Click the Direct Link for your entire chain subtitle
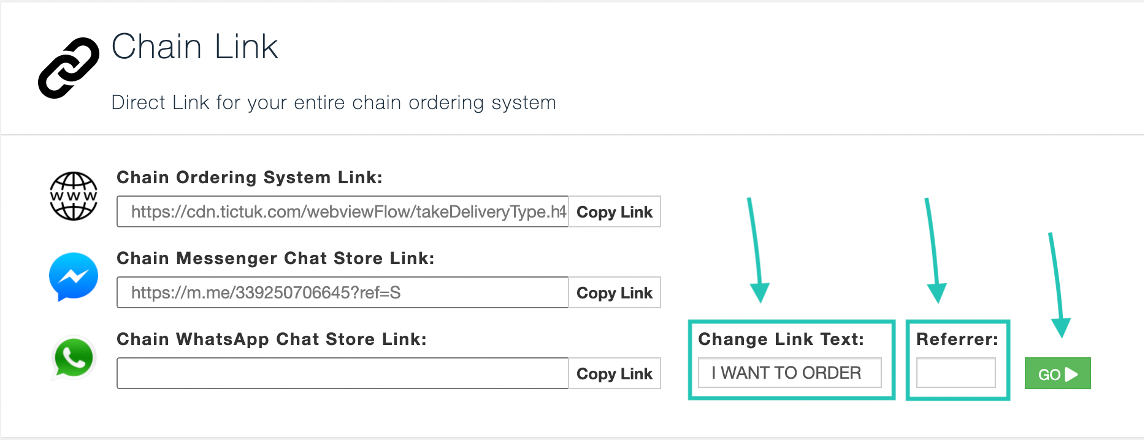 coord(334,102)
